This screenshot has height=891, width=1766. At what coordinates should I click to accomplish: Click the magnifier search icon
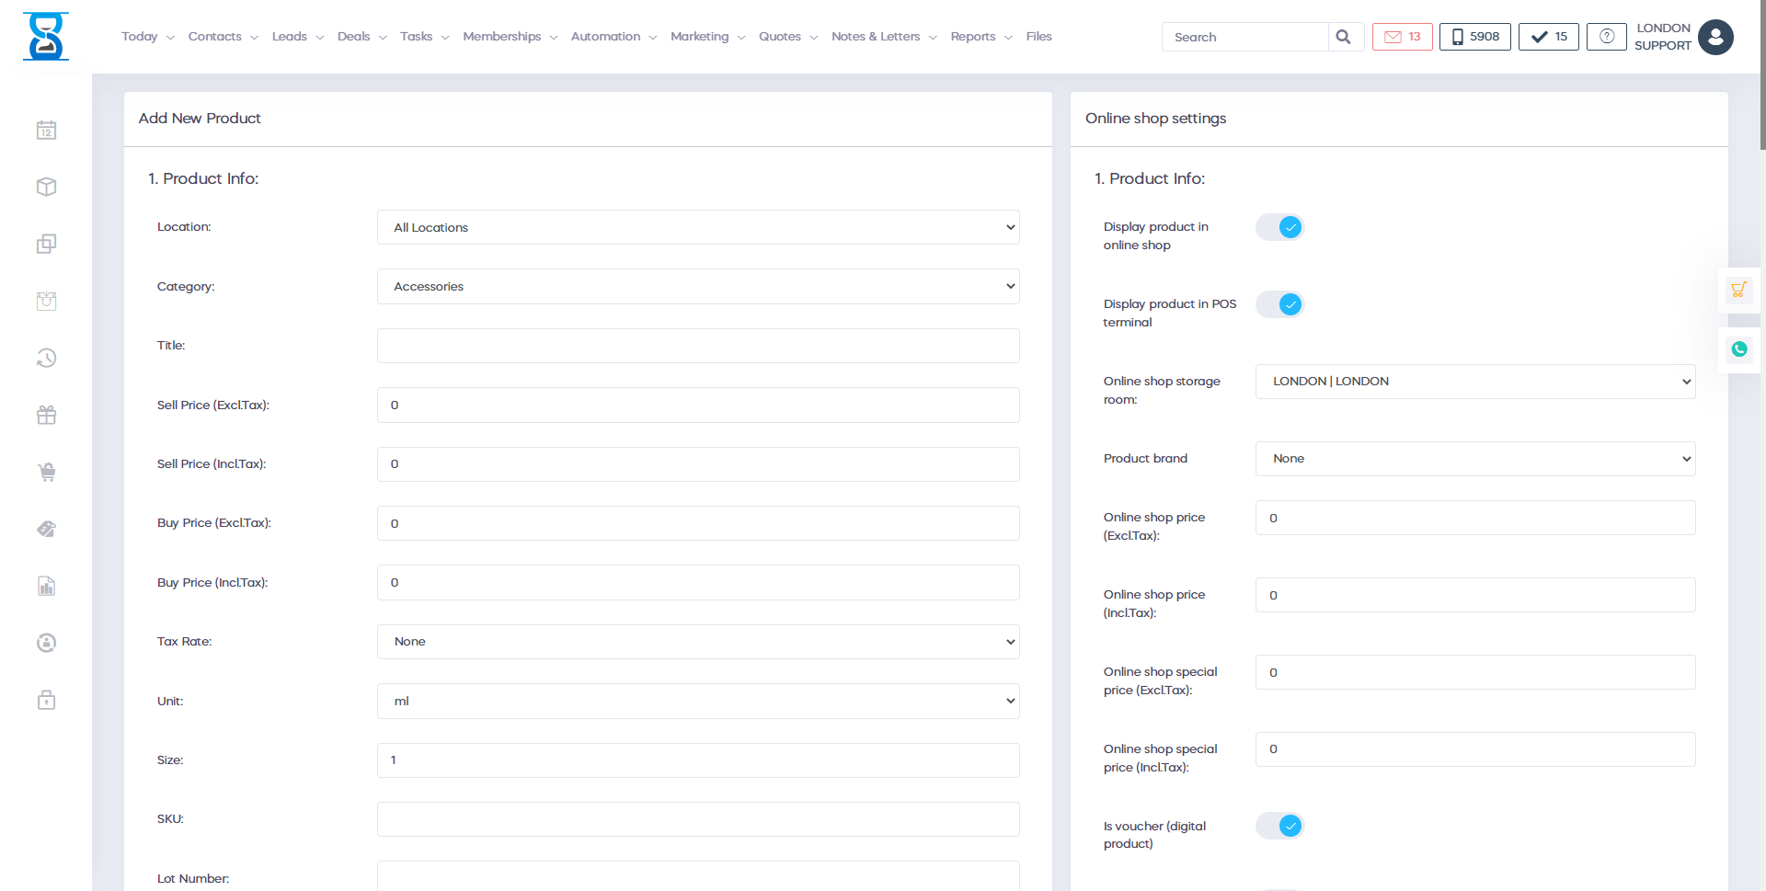(x=1343, y=37)
